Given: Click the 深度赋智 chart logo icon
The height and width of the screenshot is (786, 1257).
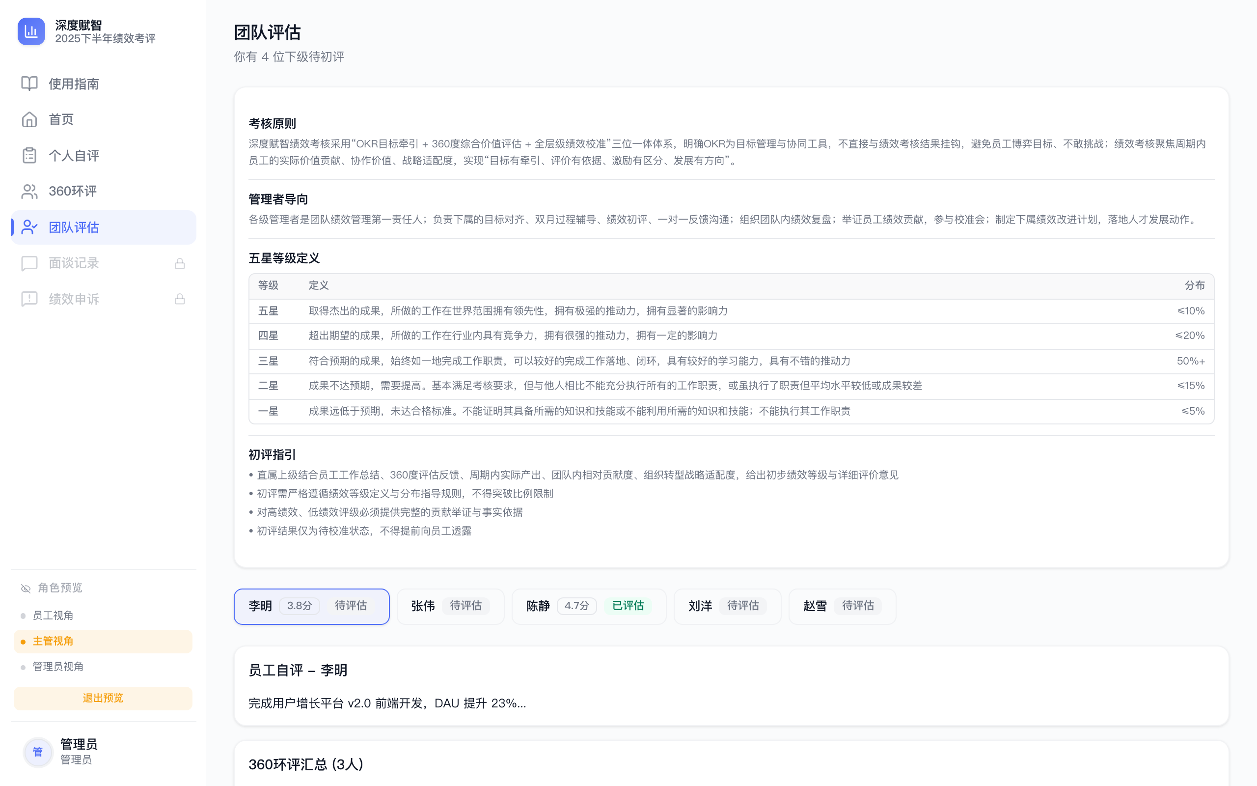Looking at the screenshot, I should tap(31, 31).
